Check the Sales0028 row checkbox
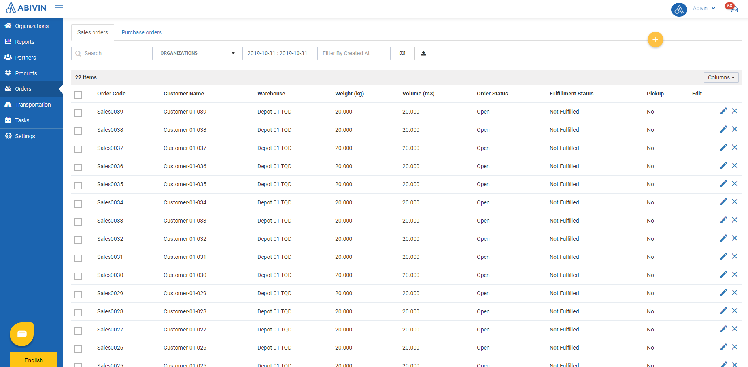The image size is (748, 367). point(78,313)
